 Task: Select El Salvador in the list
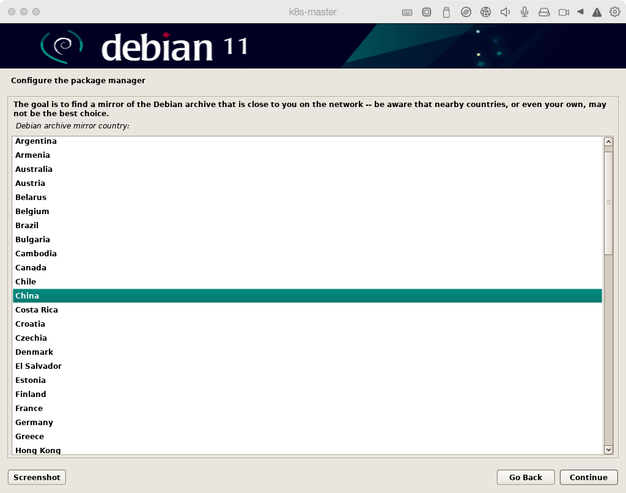coord(307,366)
